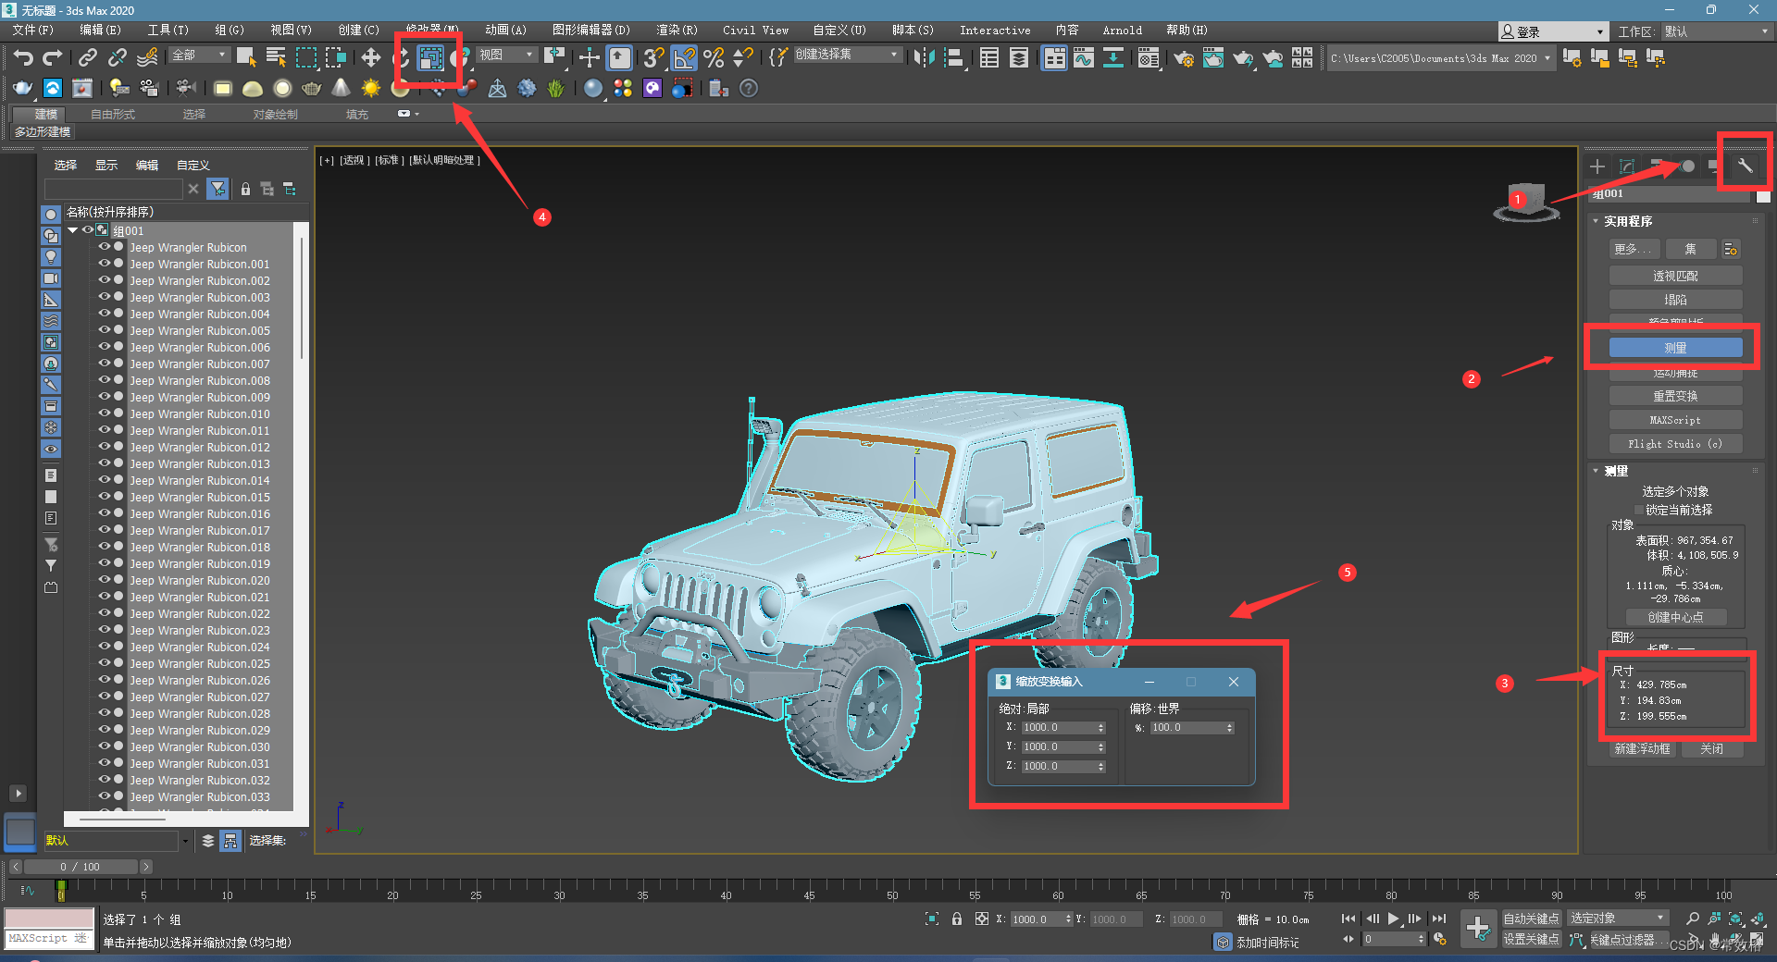Open the Utilities wrench panel tab

(x=1745, y=166)
